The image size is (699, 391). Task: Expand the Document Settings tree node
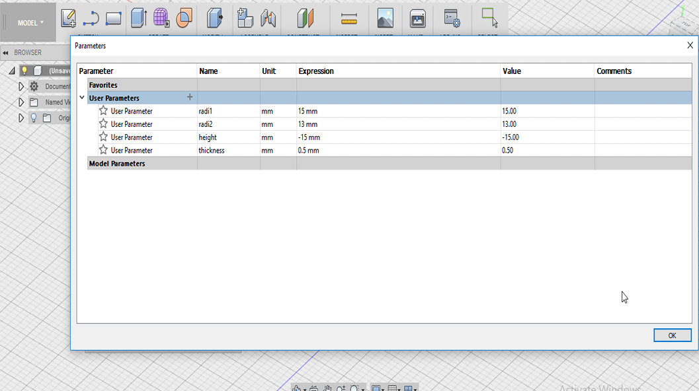click(x=21, y=87)
